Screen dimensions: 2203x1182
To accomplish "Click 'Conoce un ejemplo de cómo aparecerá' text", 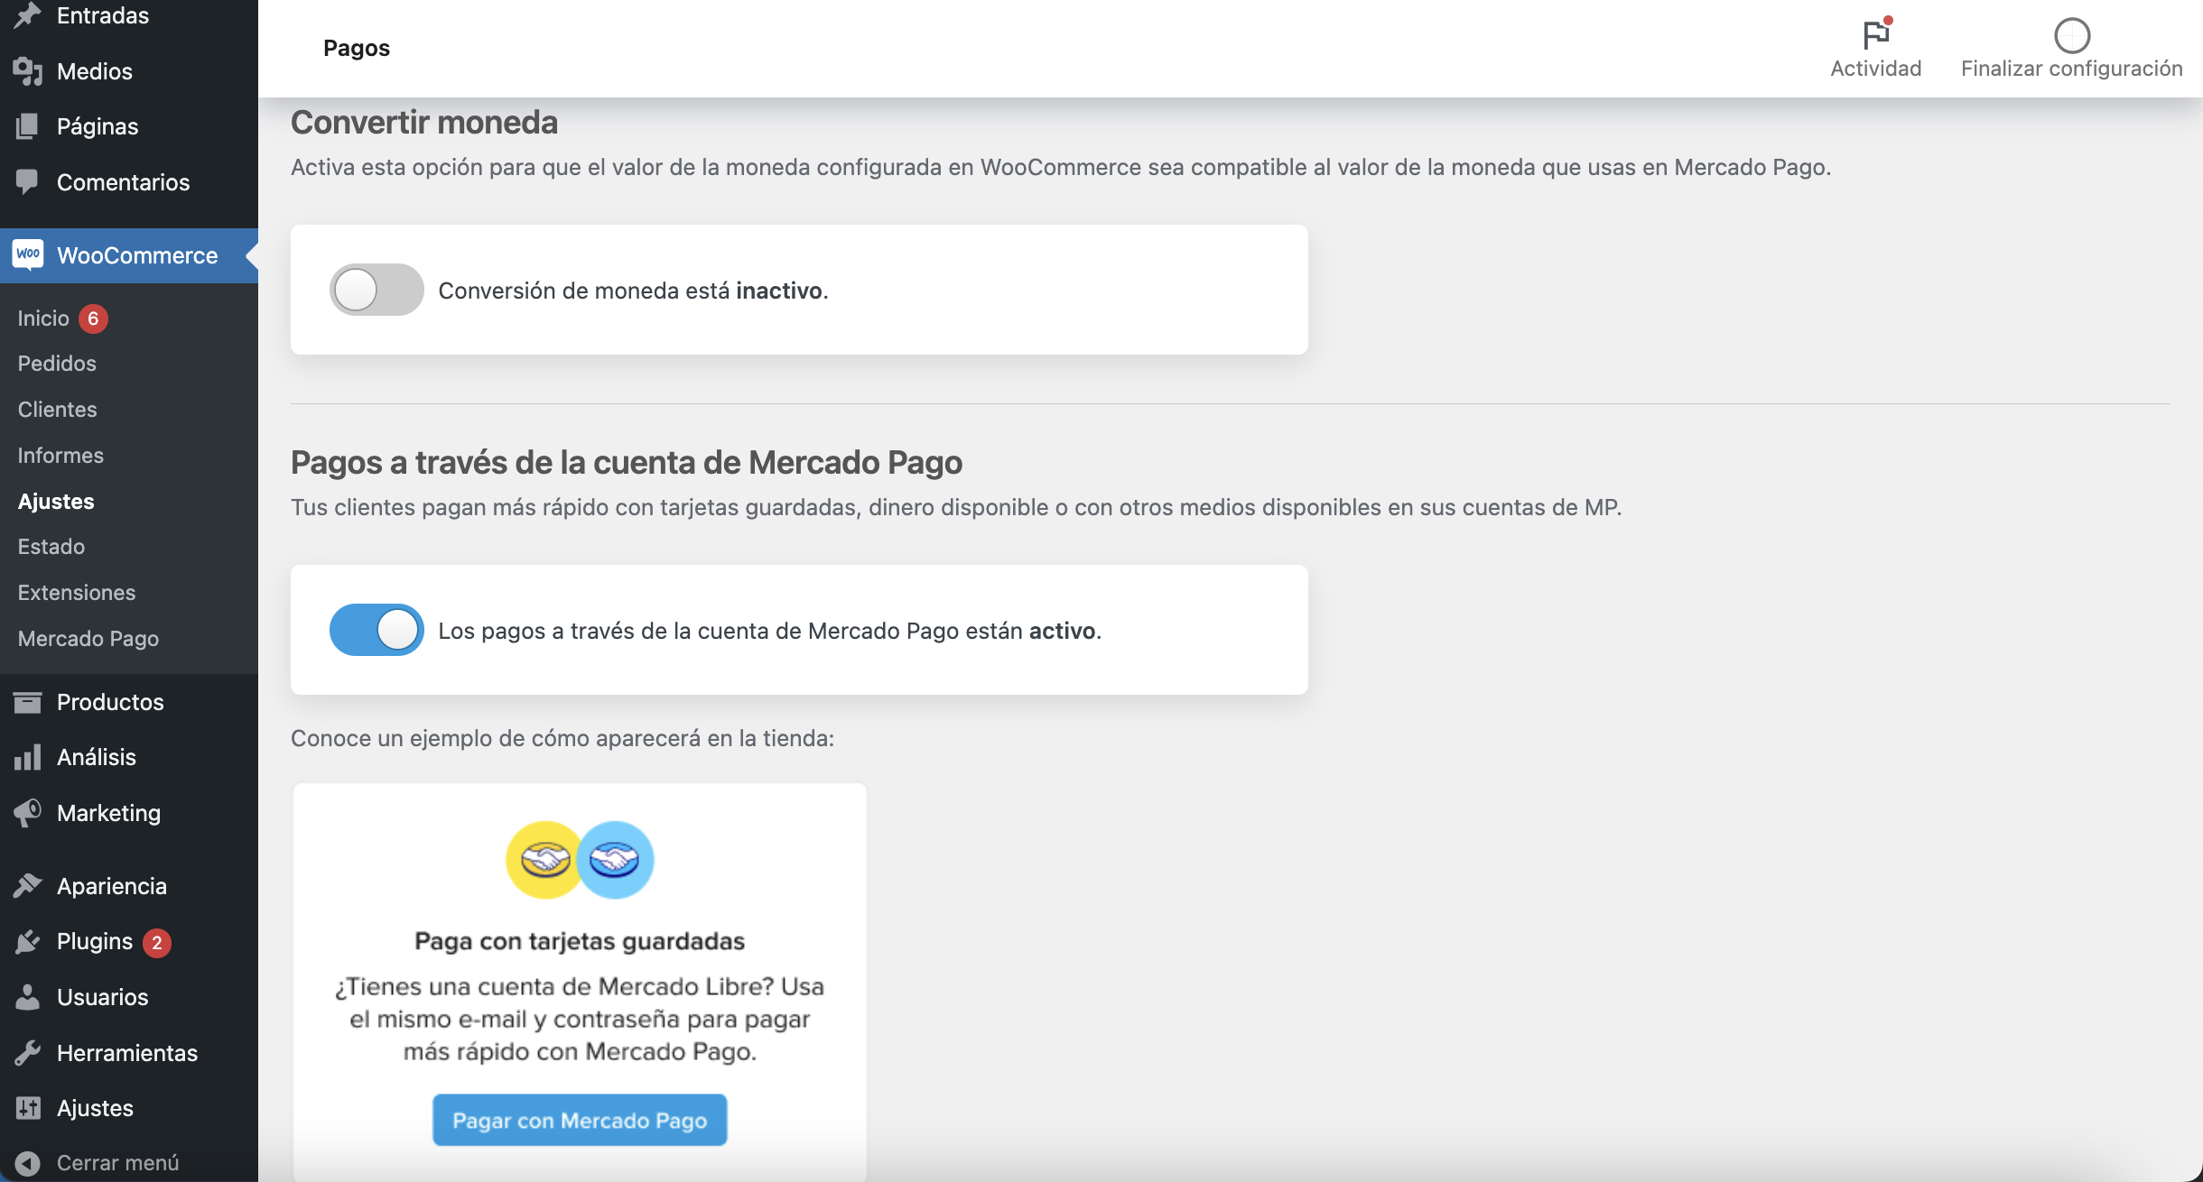I will (562, 738).
